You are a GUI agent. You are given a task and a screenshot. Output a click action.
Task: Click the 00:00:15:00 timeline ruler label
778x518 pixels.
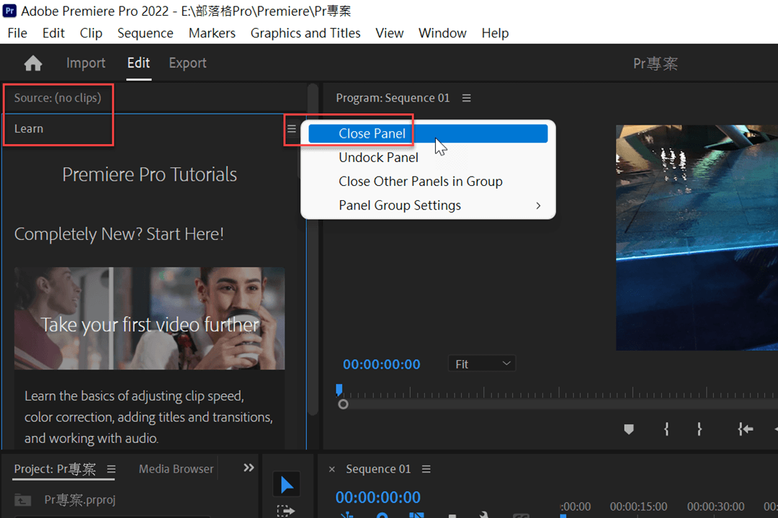point(638,506)
